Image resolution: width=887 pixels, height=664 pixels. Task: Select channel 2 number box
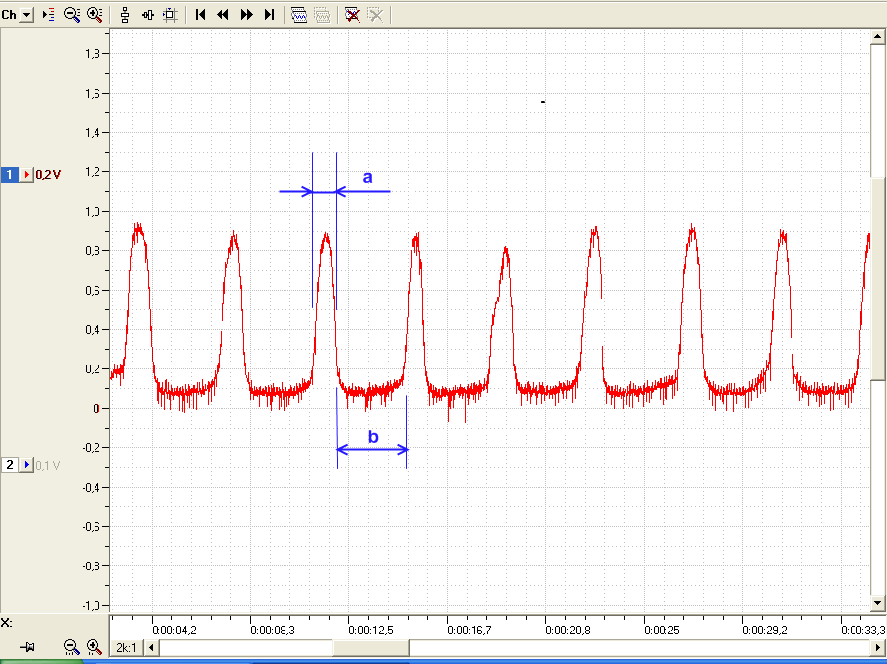[10, 465]
